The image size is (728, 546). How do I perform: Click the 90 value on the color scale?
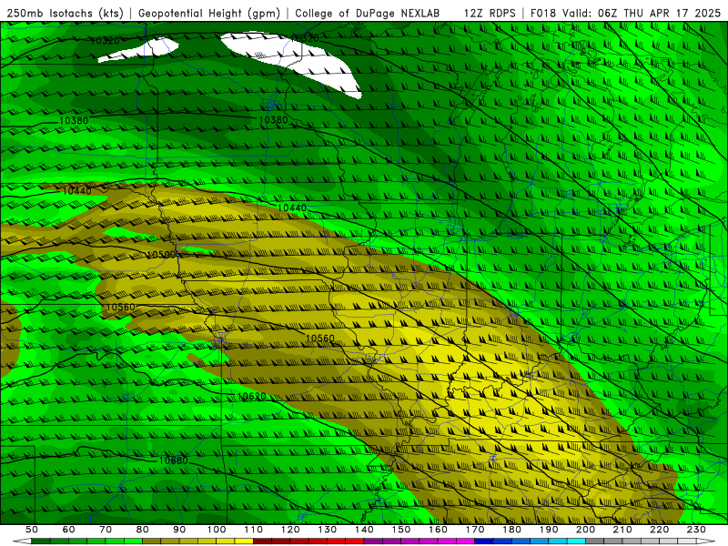179,530
